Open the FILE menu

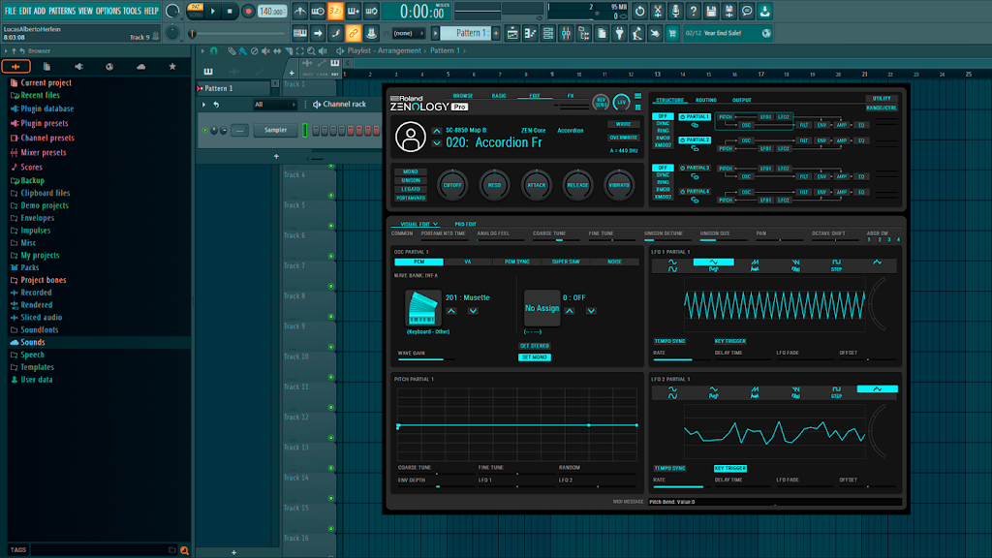[10, 11]
